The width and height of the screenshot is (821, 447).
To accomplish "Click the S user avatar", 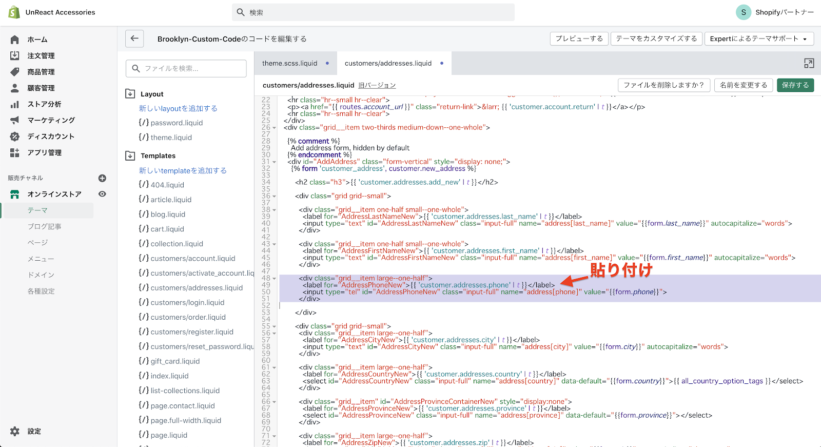I will coord(743,12).
